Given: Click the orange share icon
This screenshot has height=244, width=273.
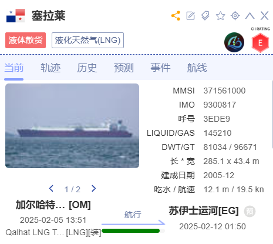Looking at the screenshot, I should click(176, 16).
